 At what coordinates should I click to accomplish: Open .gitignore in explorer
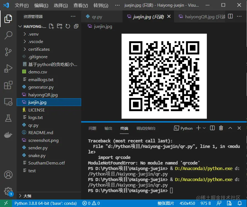49,57
